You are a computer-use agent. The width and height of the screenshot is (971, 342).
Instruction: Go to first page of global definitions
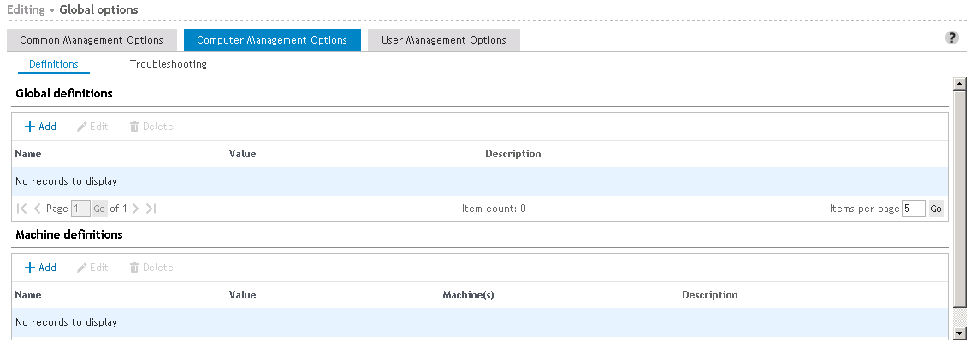(x=21, y=209)
